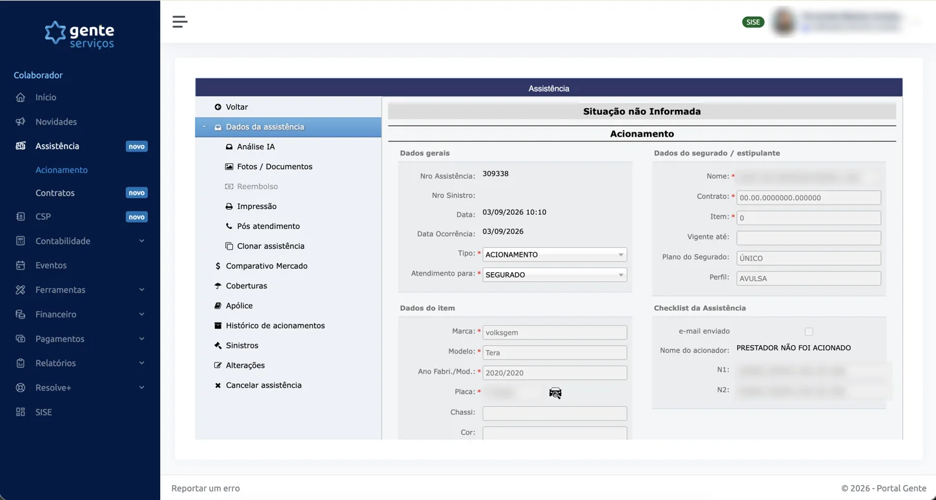This screenshot has width=936, height=500.
Task: Click the Relatórios clipboard icon
Action: pos(21,363)
